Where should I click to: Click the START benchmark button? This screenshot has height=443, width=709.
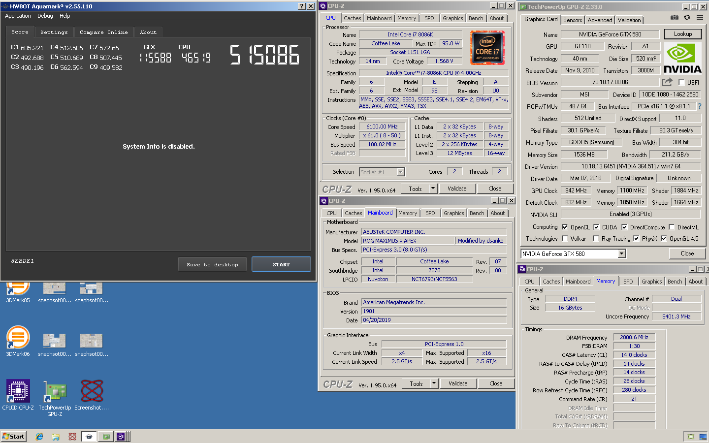281,264
